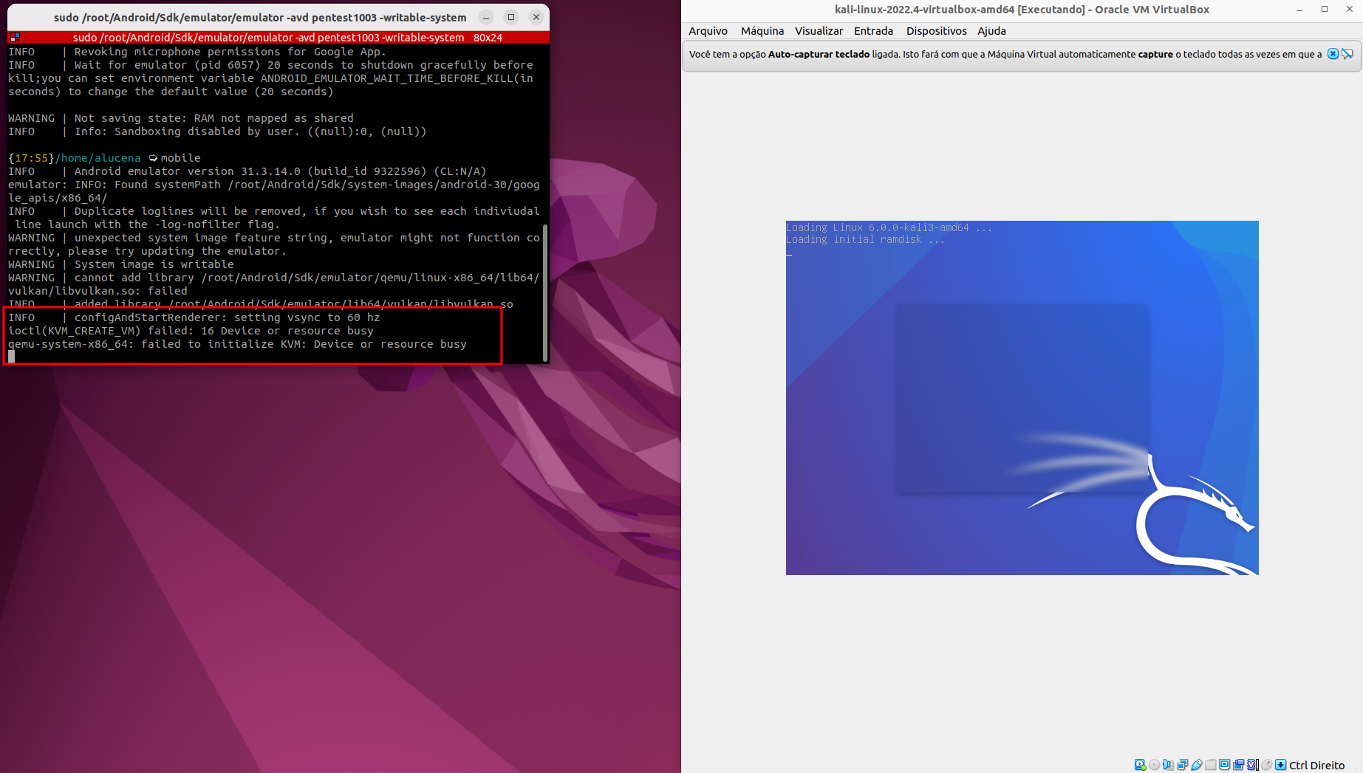Click the optical disc status icon
1363x773 pixels.
pyautogui.click(x=1154, y=765)
